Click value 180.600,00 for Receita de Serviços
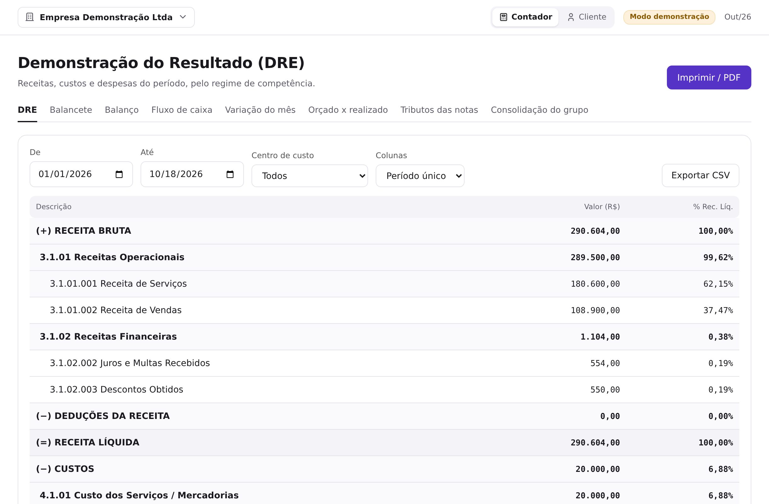 point(595,284)
